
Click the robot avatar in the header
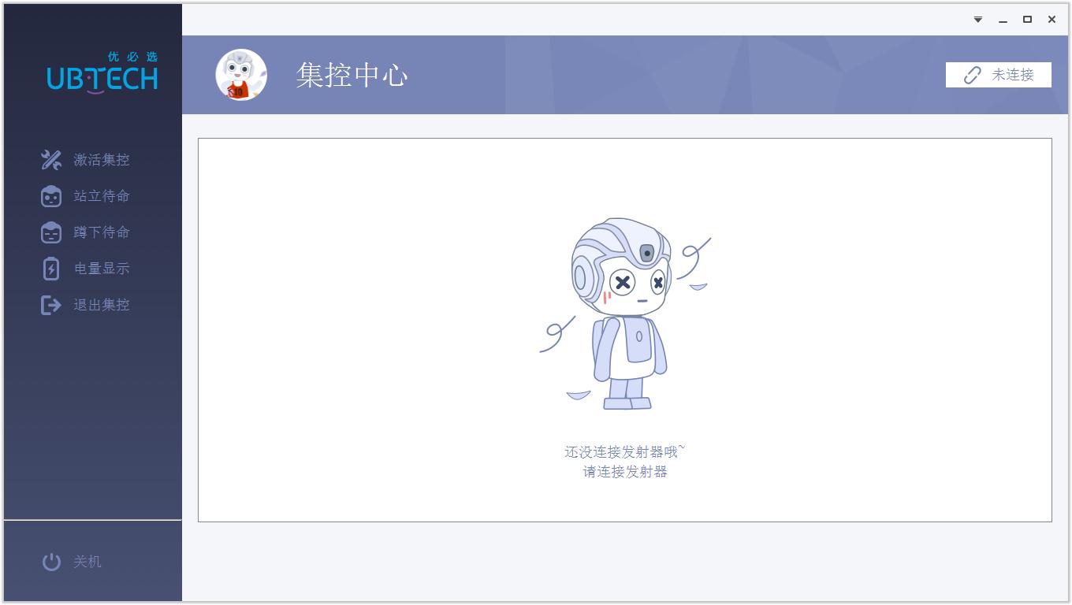[x=241, y=75]
